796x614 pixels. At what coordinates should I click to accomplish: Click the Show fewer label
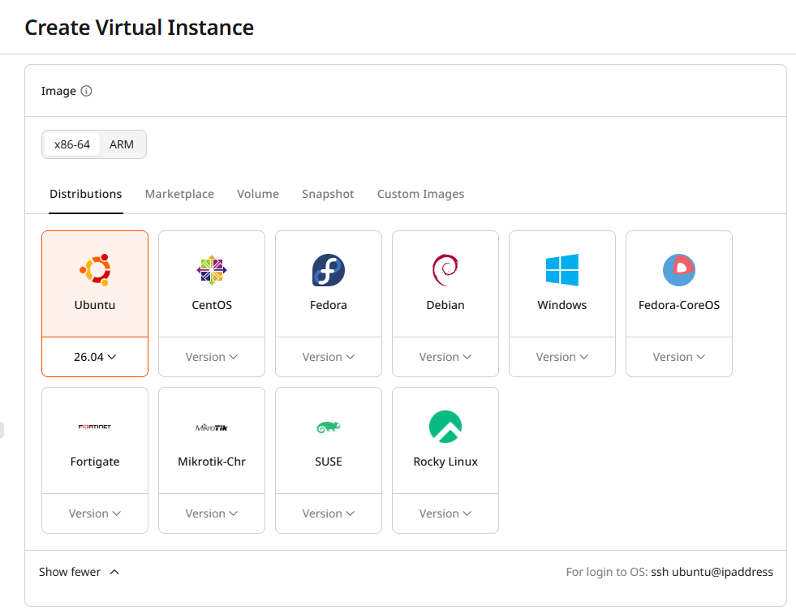[x=70, y=572]
